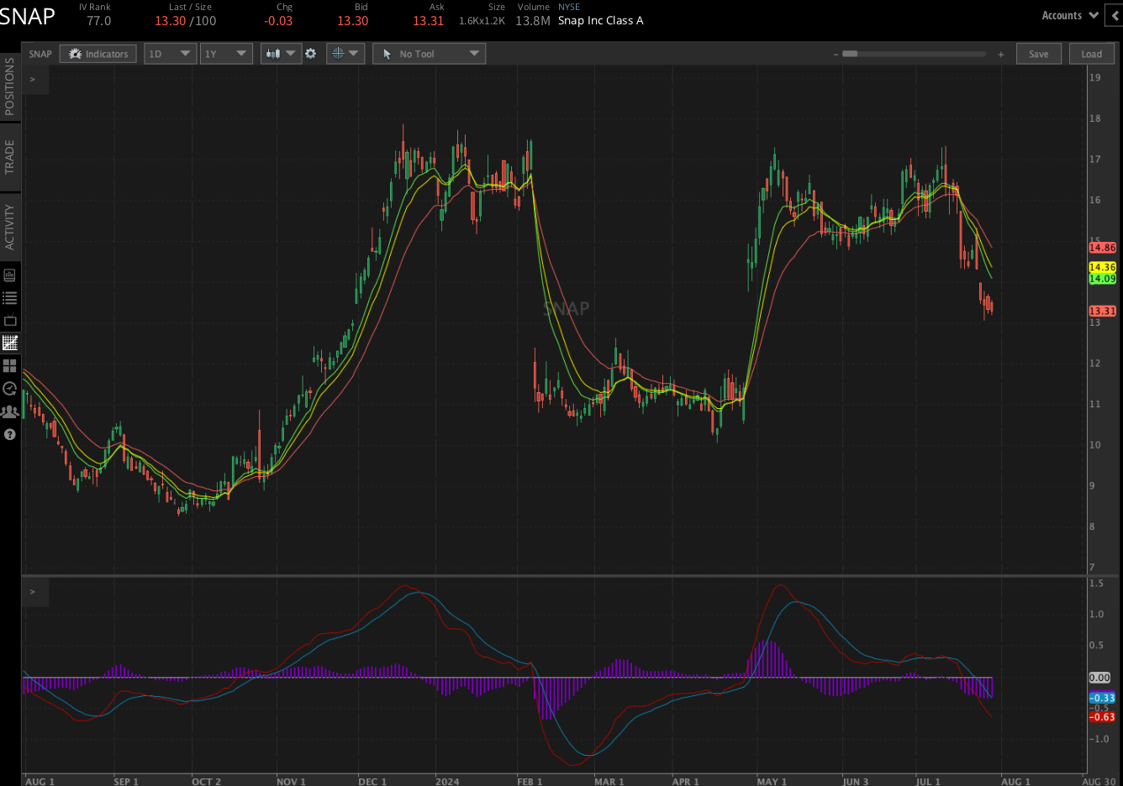1123x786 pixels.
Task: Switch to the Trade side tab
Action: point(10,157)
